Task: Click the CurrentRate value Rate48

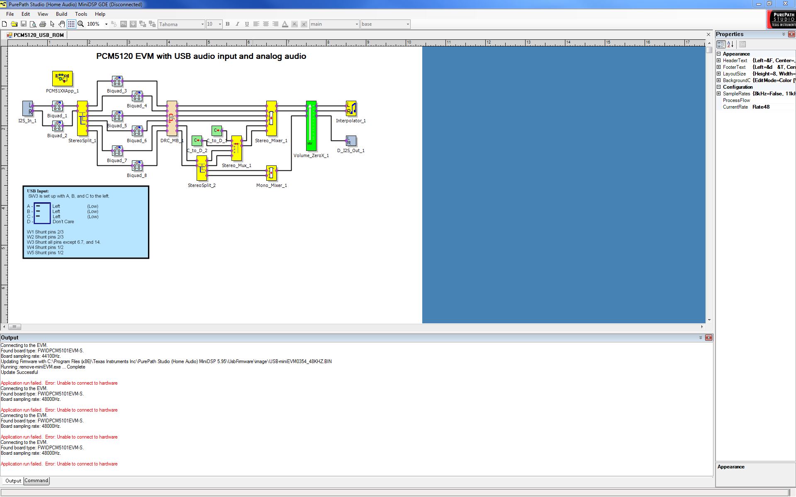Action: 761,107
